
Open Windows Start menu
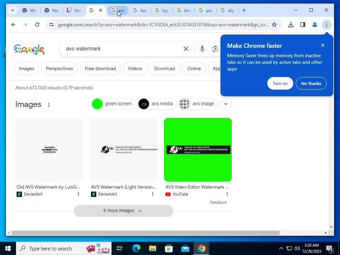click(x=8, y=248)
